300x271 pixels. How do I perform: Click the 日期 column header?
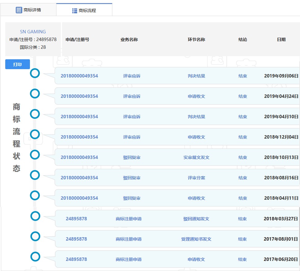pyautogui.click(x=281, y=40)
